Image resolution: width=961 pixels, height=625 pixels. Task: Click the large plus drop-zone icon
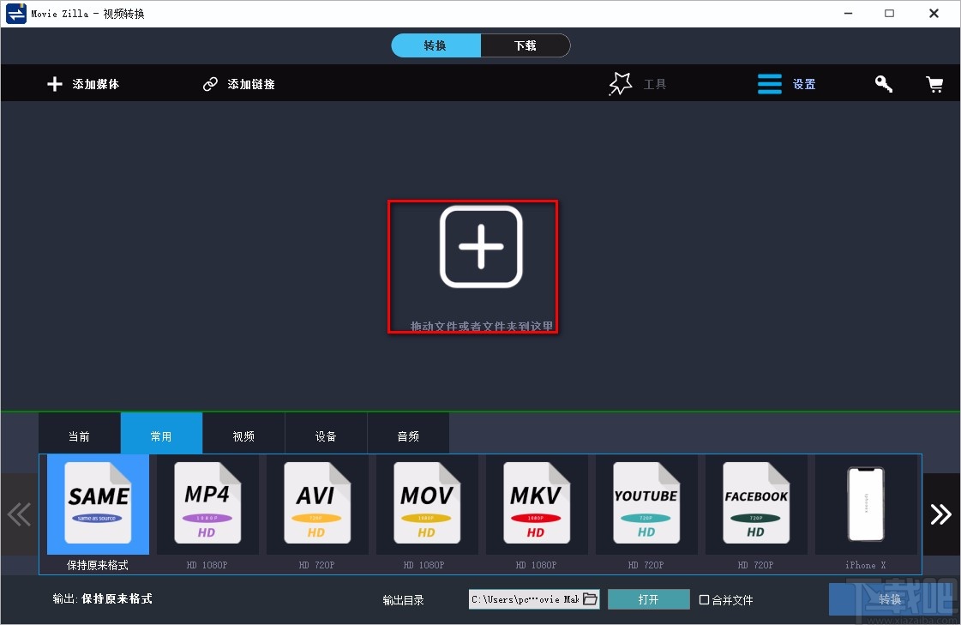coord(481,246)
